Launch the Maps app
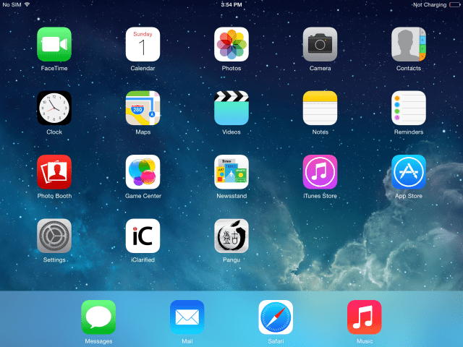 (x=143, y=108)
